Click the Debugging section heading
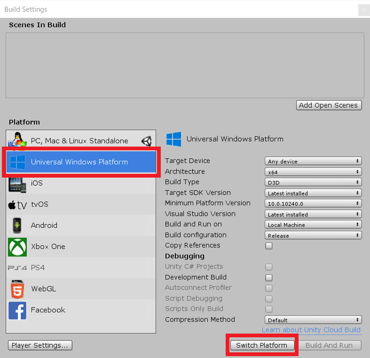 (185, 256)
